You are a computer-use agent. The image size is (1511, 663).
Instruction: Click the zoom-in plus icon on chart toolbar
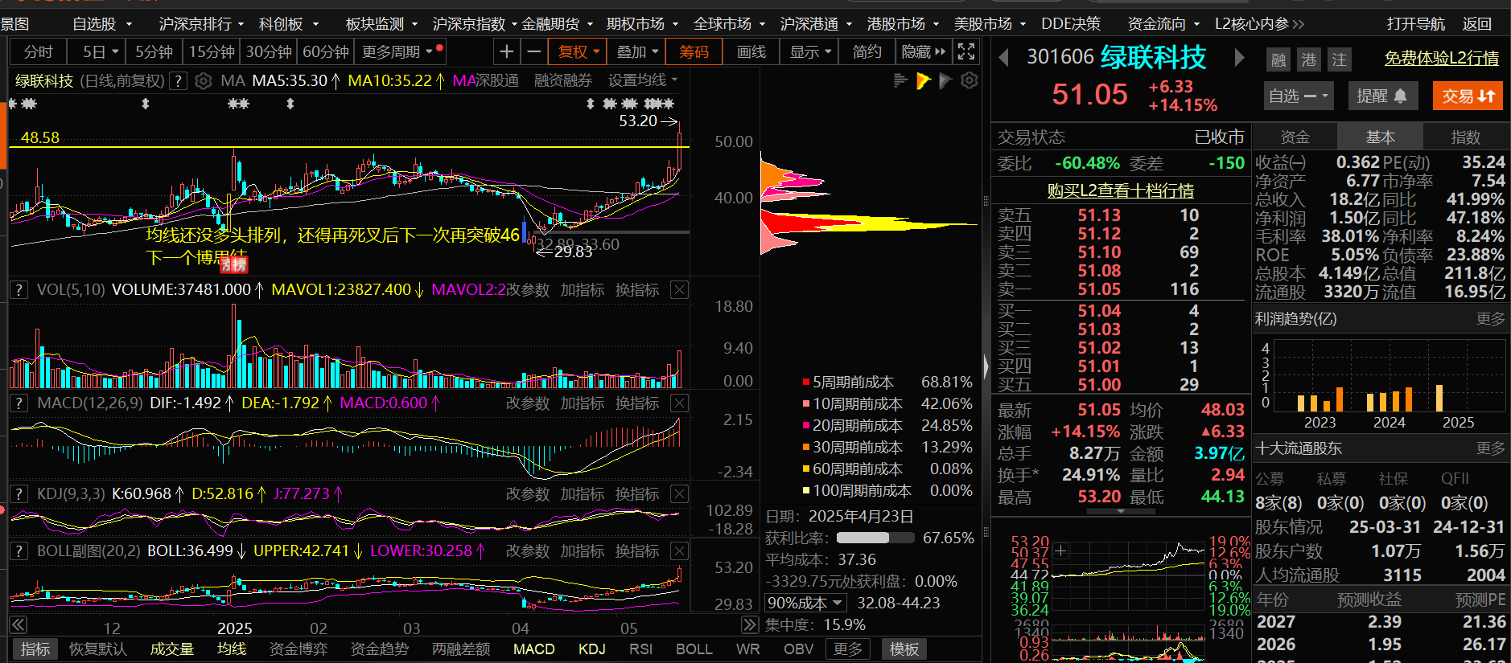tap(506, 52)
